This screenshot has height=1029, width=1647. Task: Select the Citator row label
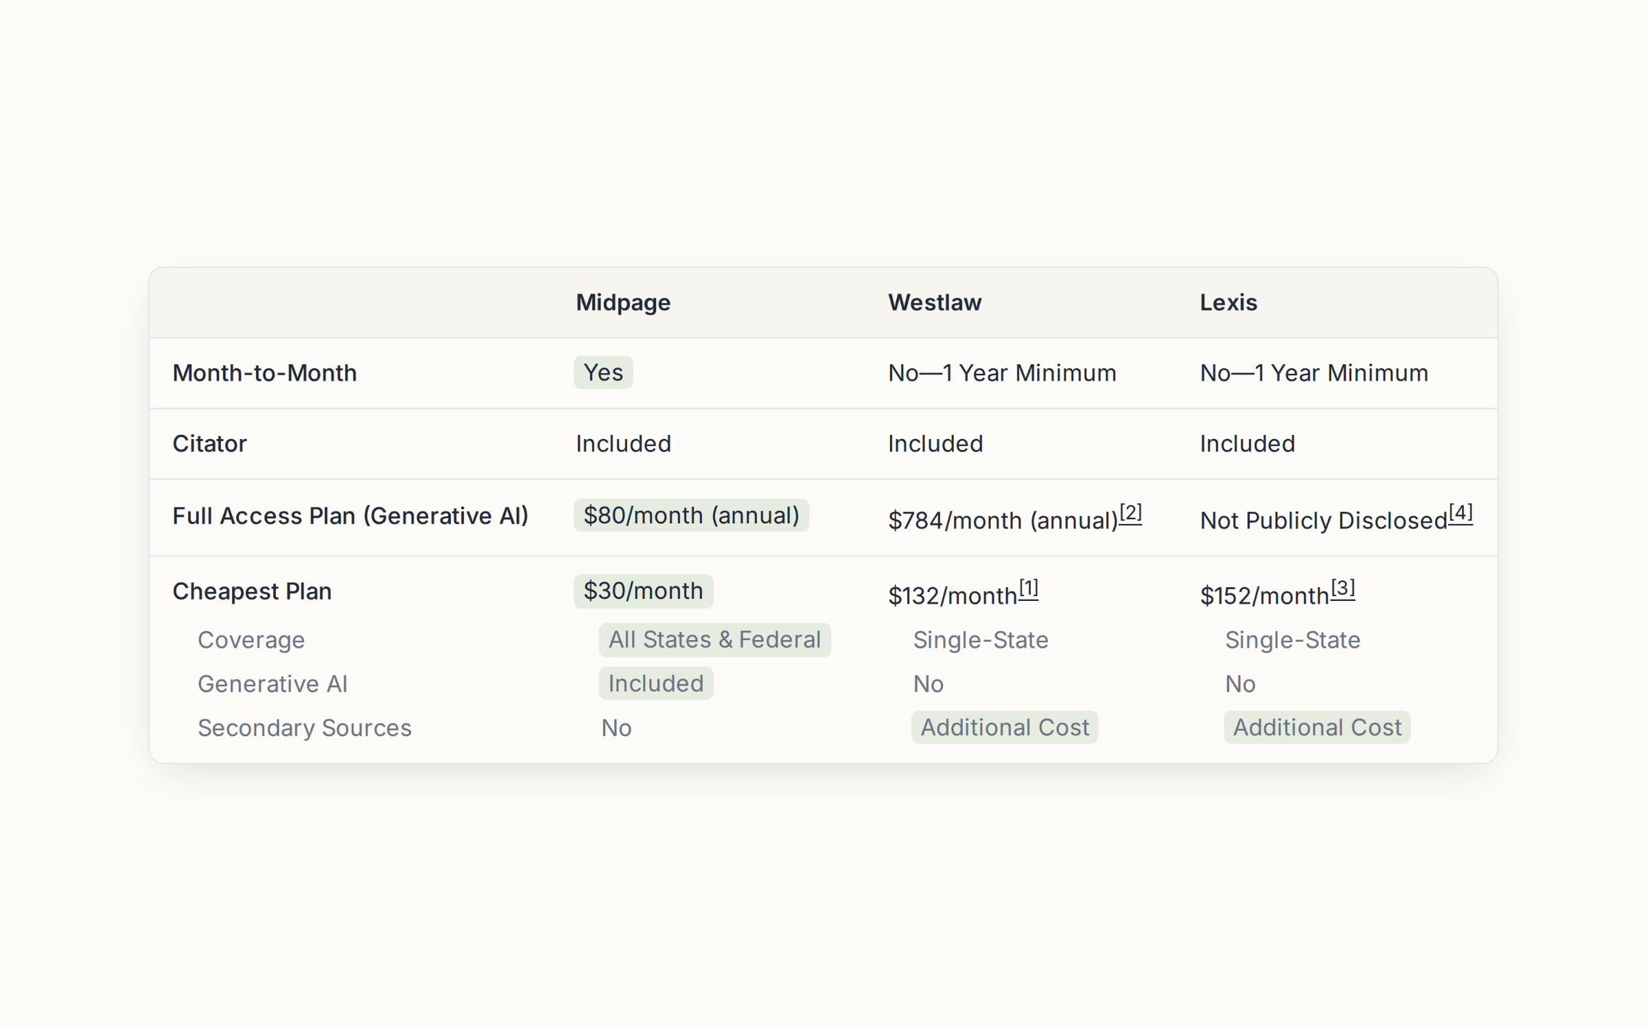[x=209, y=444]
